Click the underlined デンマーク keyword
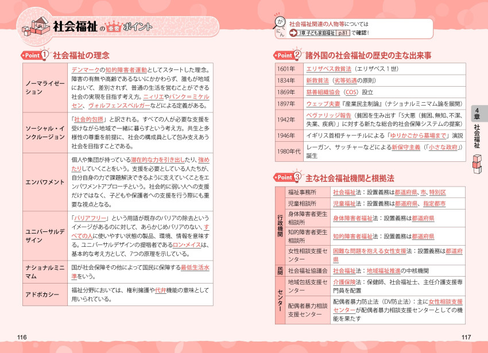The image size is (488, 353). pos(87,69)
